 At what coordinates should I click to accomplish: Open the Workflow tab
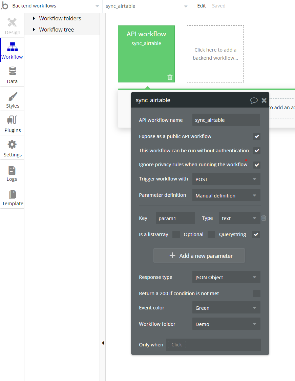tap(12, 50)
